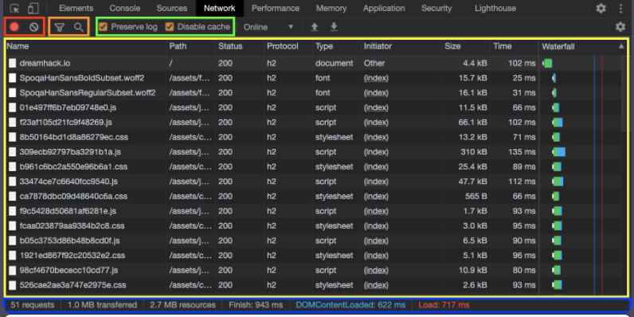Open the Security tab

click(436, 8)
